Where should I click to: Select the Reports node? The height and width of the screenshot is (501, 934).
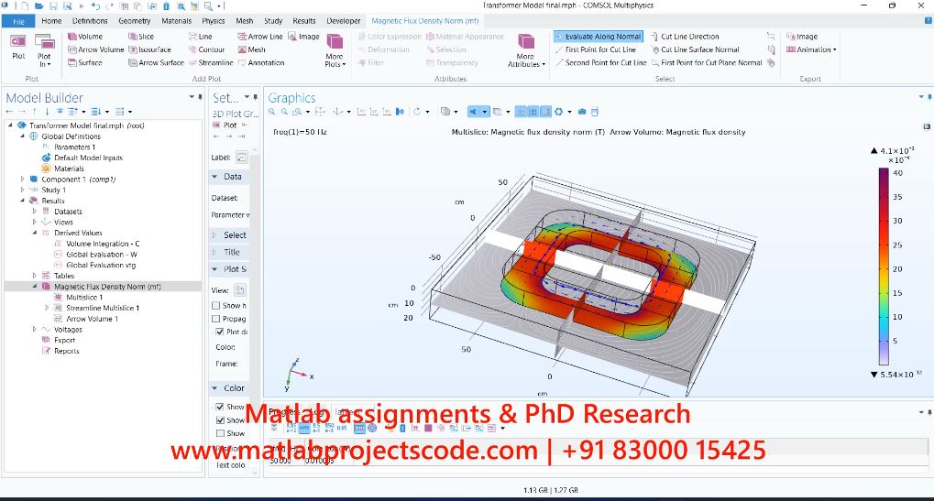(x=66, y=351)
